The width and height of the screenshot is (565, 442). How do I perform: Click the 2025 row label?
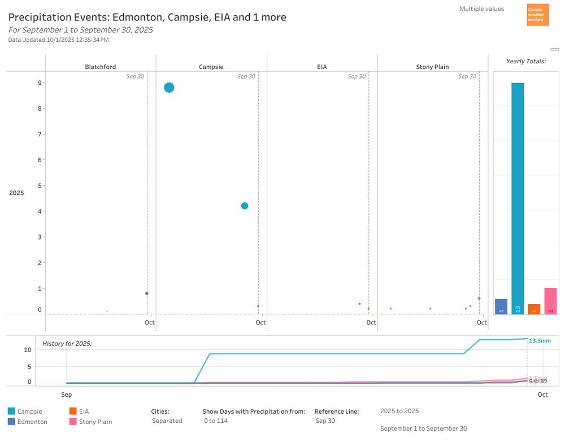tap(16, 193)
